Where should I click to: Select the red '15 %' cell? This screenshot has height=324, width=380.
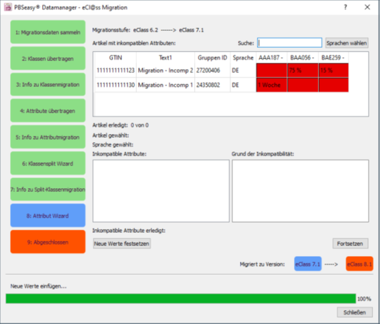tap(334, 70)
